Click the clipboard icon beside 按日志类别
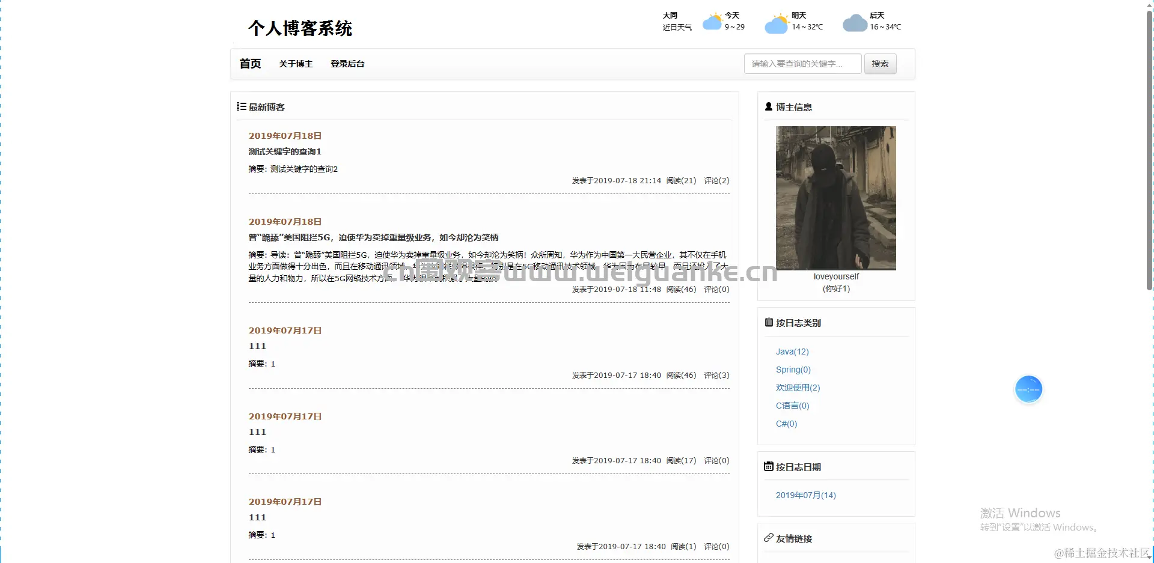 (x=768, y=322)
